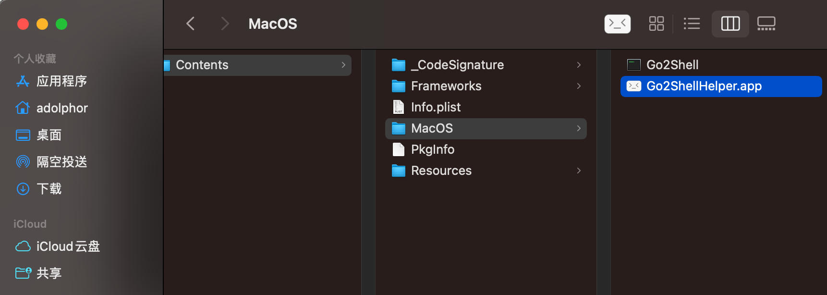Click the 隔空投送 AirDrop icon
827x295 pixels.
23,162
